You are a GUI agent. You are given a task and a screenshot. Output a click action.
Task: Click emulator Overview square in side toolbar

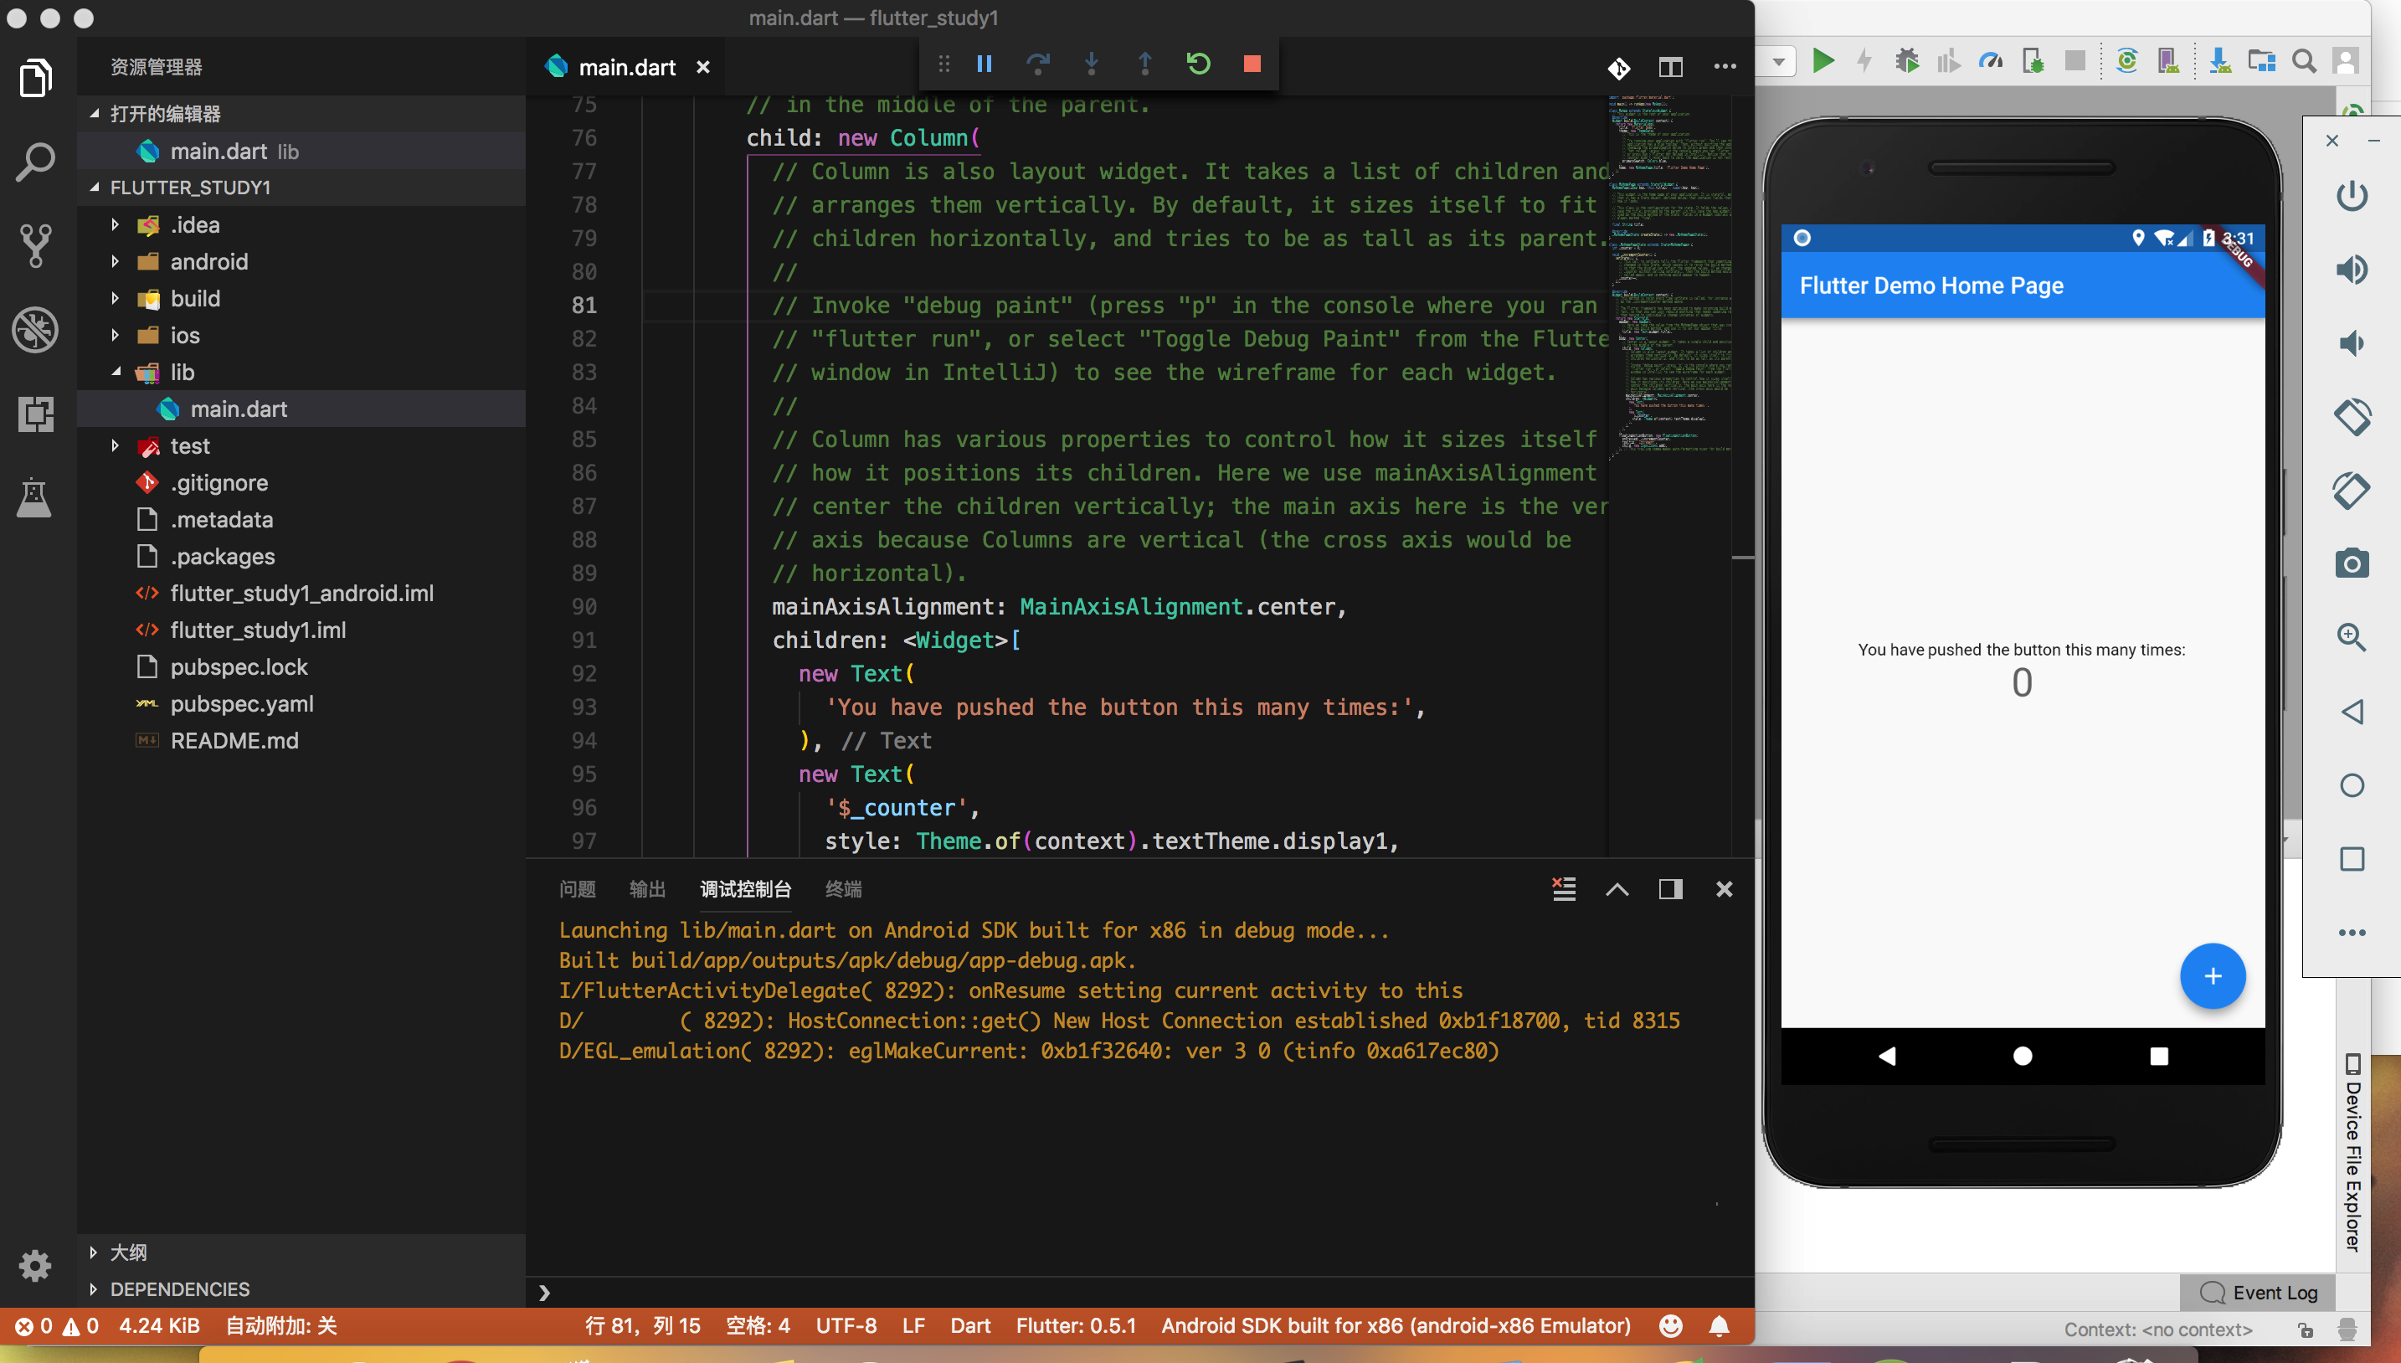tap(2352, 858)
